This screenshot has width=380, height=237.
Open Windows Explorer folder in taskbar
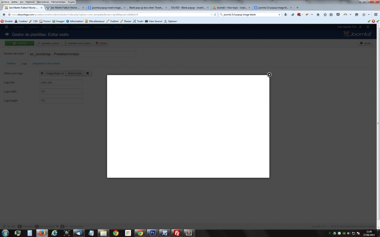click(104, 233)
